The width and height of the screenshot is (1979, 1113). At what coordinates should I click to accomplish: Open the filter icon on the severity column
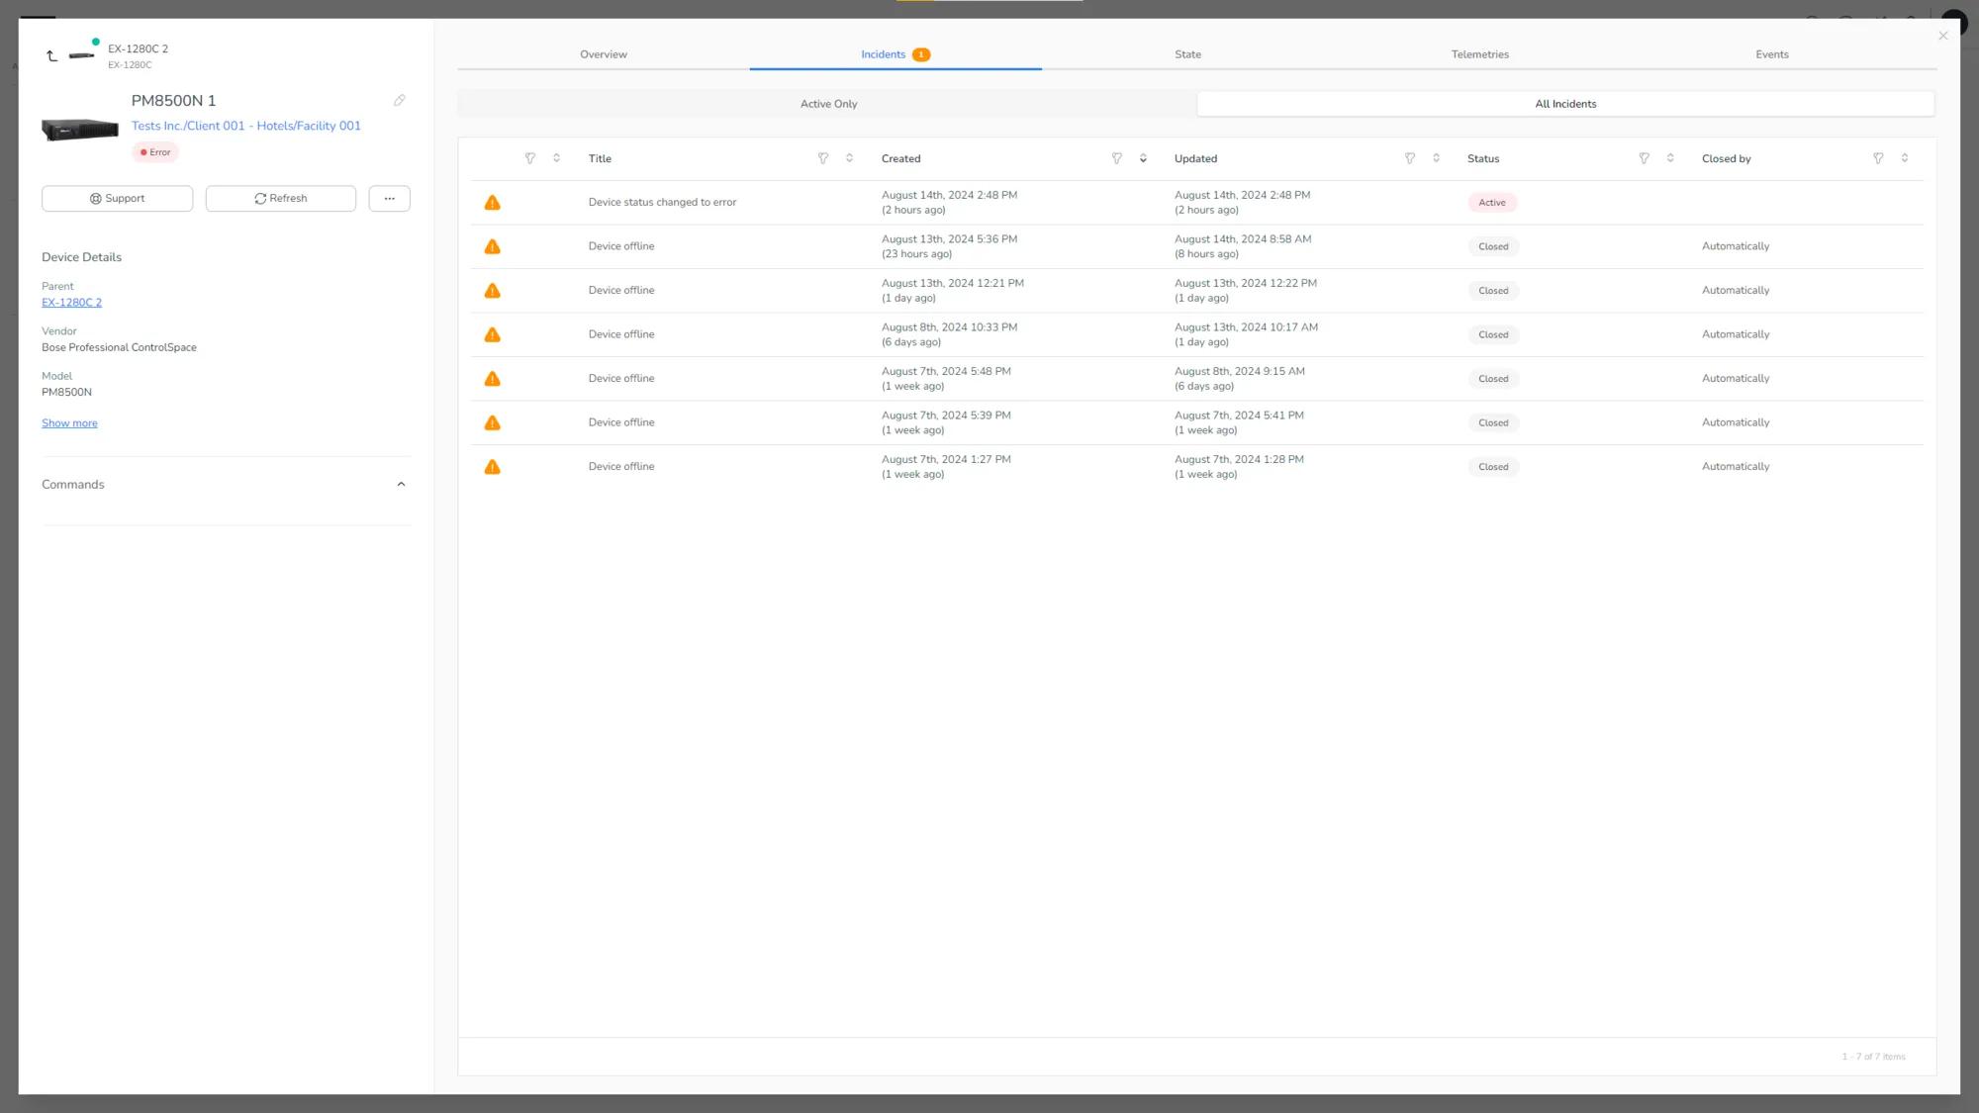(530, 158)
